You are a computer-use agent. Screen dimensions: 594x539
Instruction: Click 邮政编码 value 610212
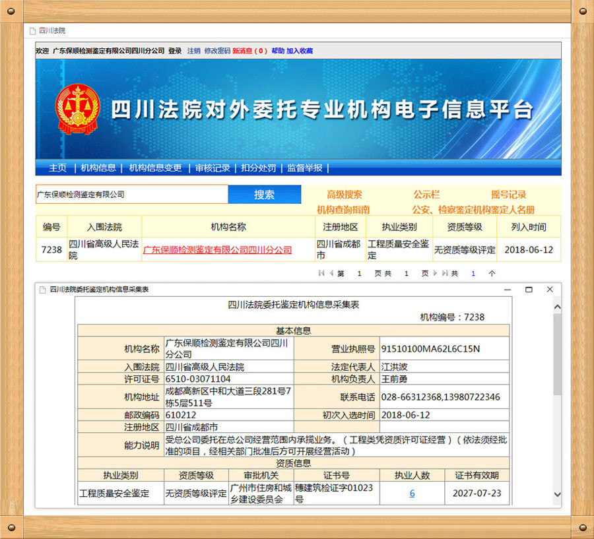[181, 415]
